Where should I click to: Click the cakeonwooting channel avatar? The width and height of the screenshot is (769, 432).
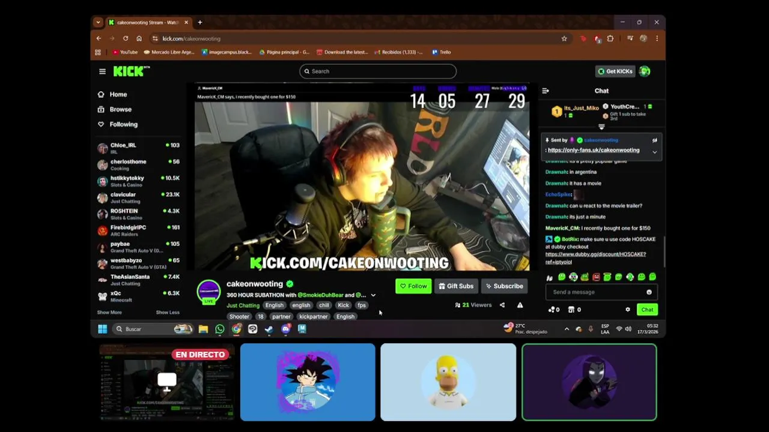tap(208, 291)
